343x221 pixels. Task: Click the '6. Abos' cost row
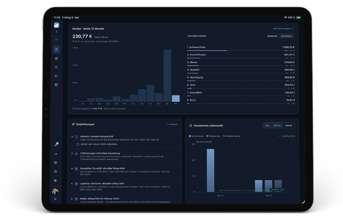241,87
